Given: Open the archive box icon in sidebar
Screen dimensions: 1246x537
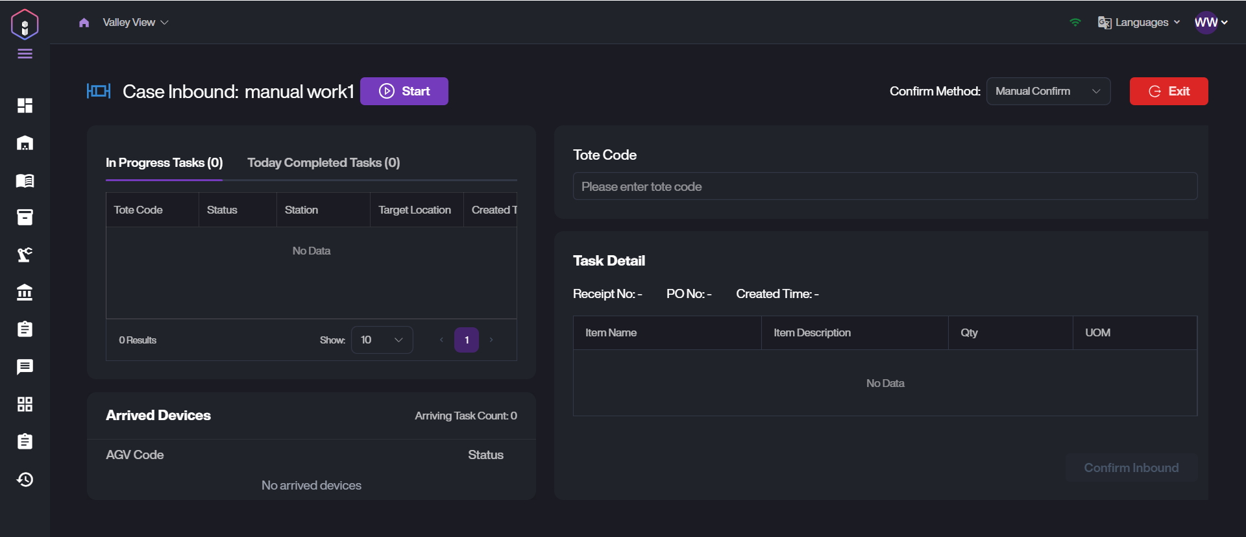Looking at the screenshot, I should click(x=25, y=218).
